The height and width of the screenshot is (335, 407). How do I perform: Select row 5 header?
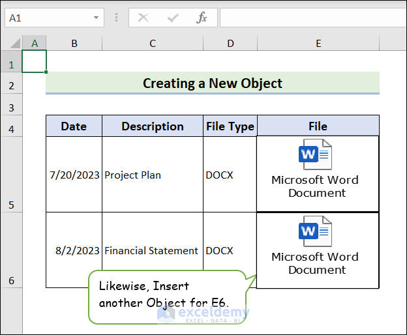(x=11, y=205)
